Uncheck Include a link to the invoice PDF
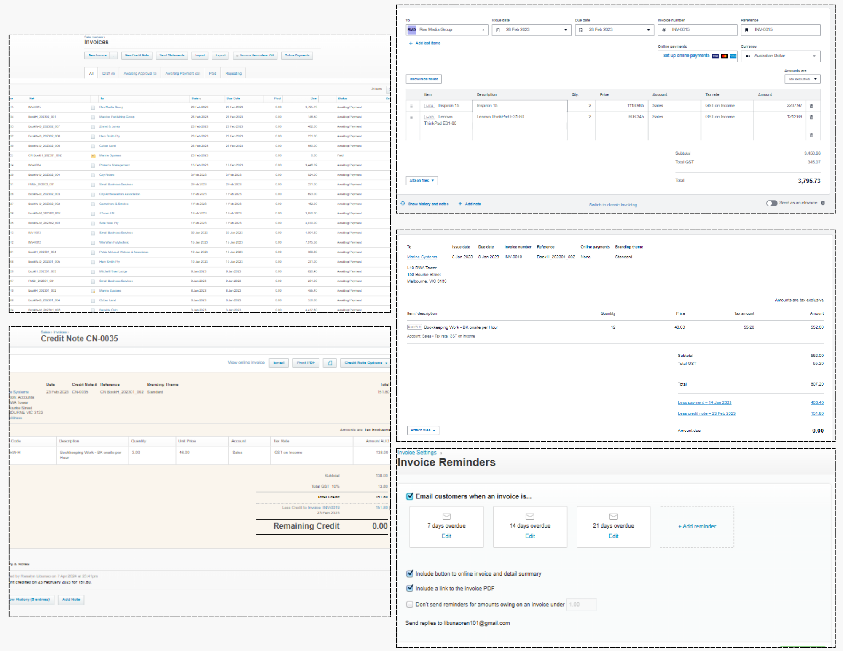 pyautogui.click(x=410, y=588)
